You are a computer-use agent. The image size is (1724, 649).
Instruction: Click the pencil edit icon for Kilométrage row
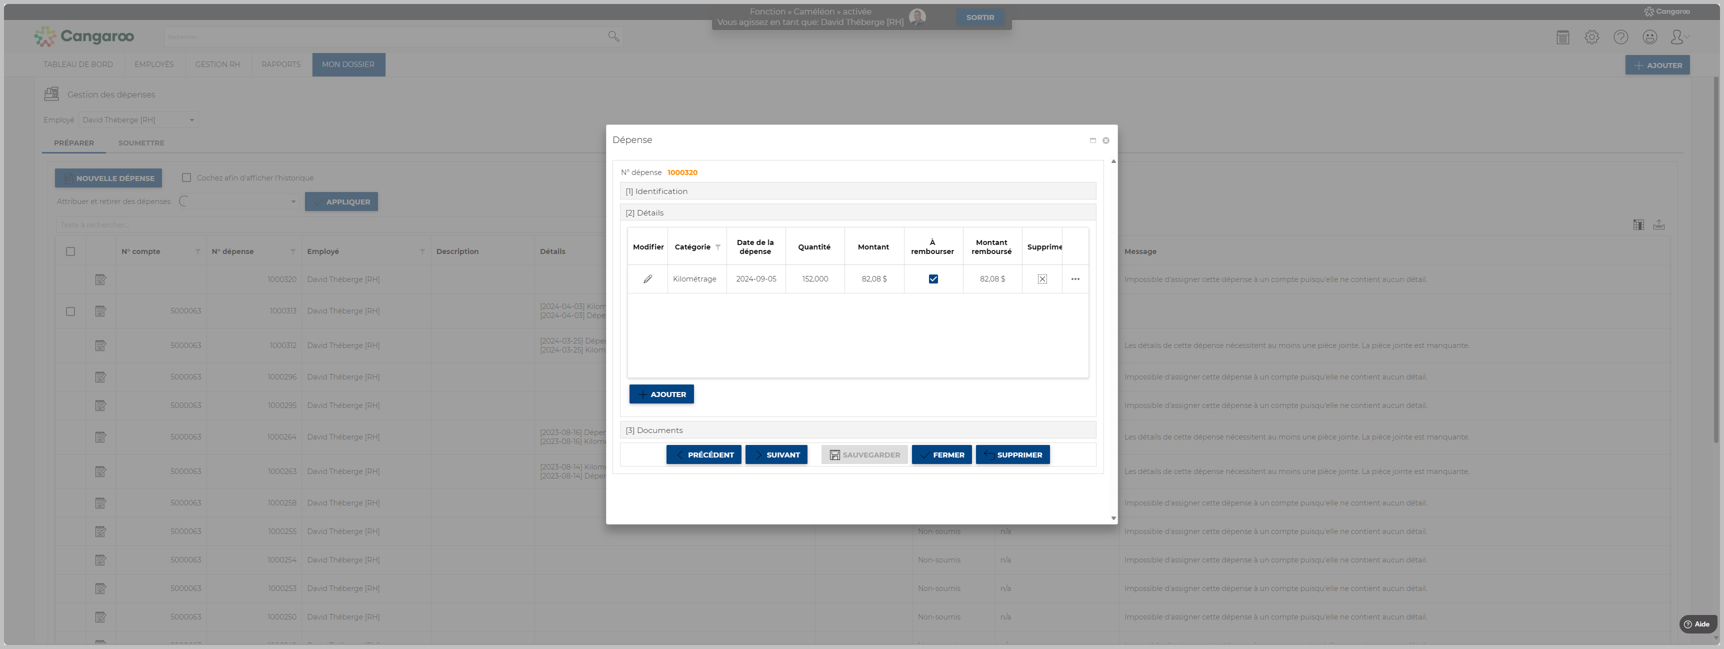(x=647, y=279)
